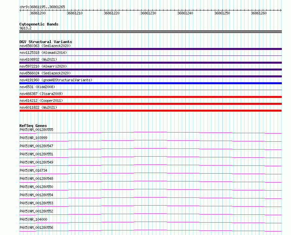
Task: Open transcript PAX5|NM_001280548
Action: pos(36,179)
